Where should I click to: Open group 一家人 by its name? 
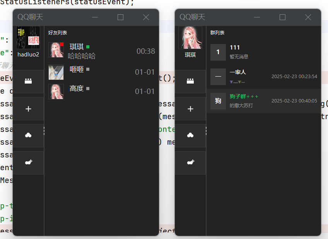coord(238,72)
